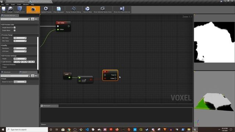The width and height of the screenshot is (235, 132).
Task: Click the If node exec input pin
Action: 105,75
